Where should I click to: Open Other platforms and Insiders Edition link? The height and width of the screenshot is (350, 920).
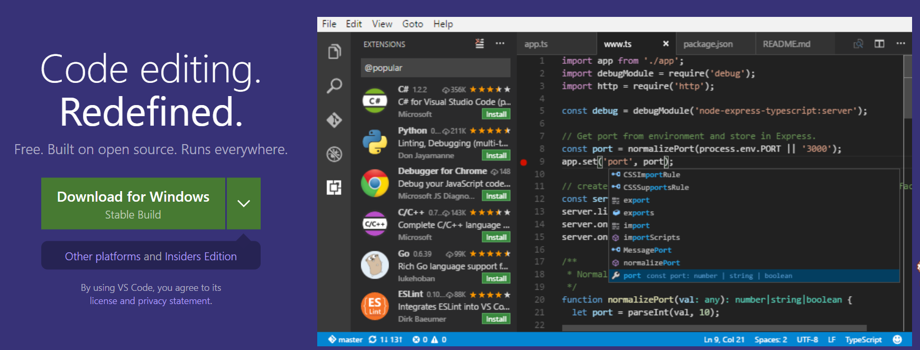[x=151, y=256]
